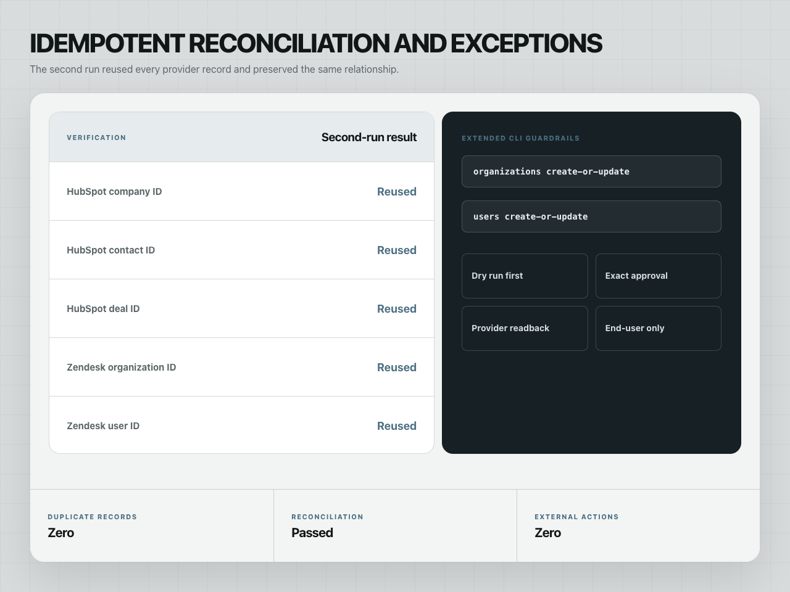Click the "Duplicate Records" label
This screenshot has height=592, width=790.
[93, 517]
